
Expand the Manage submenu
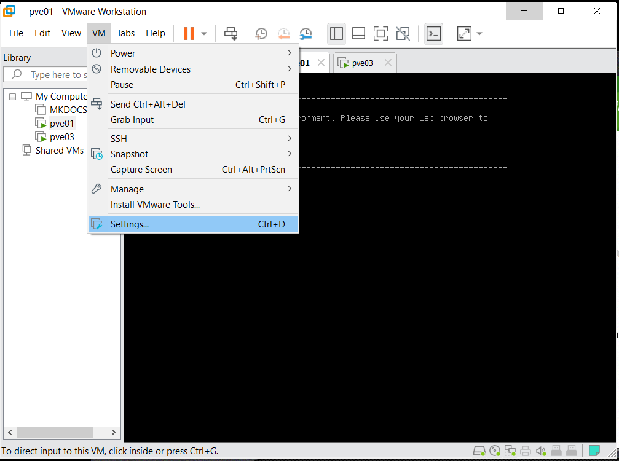[193, 189]
